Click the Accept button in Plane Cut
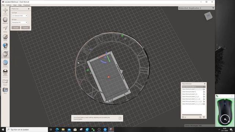 (16, 28)
